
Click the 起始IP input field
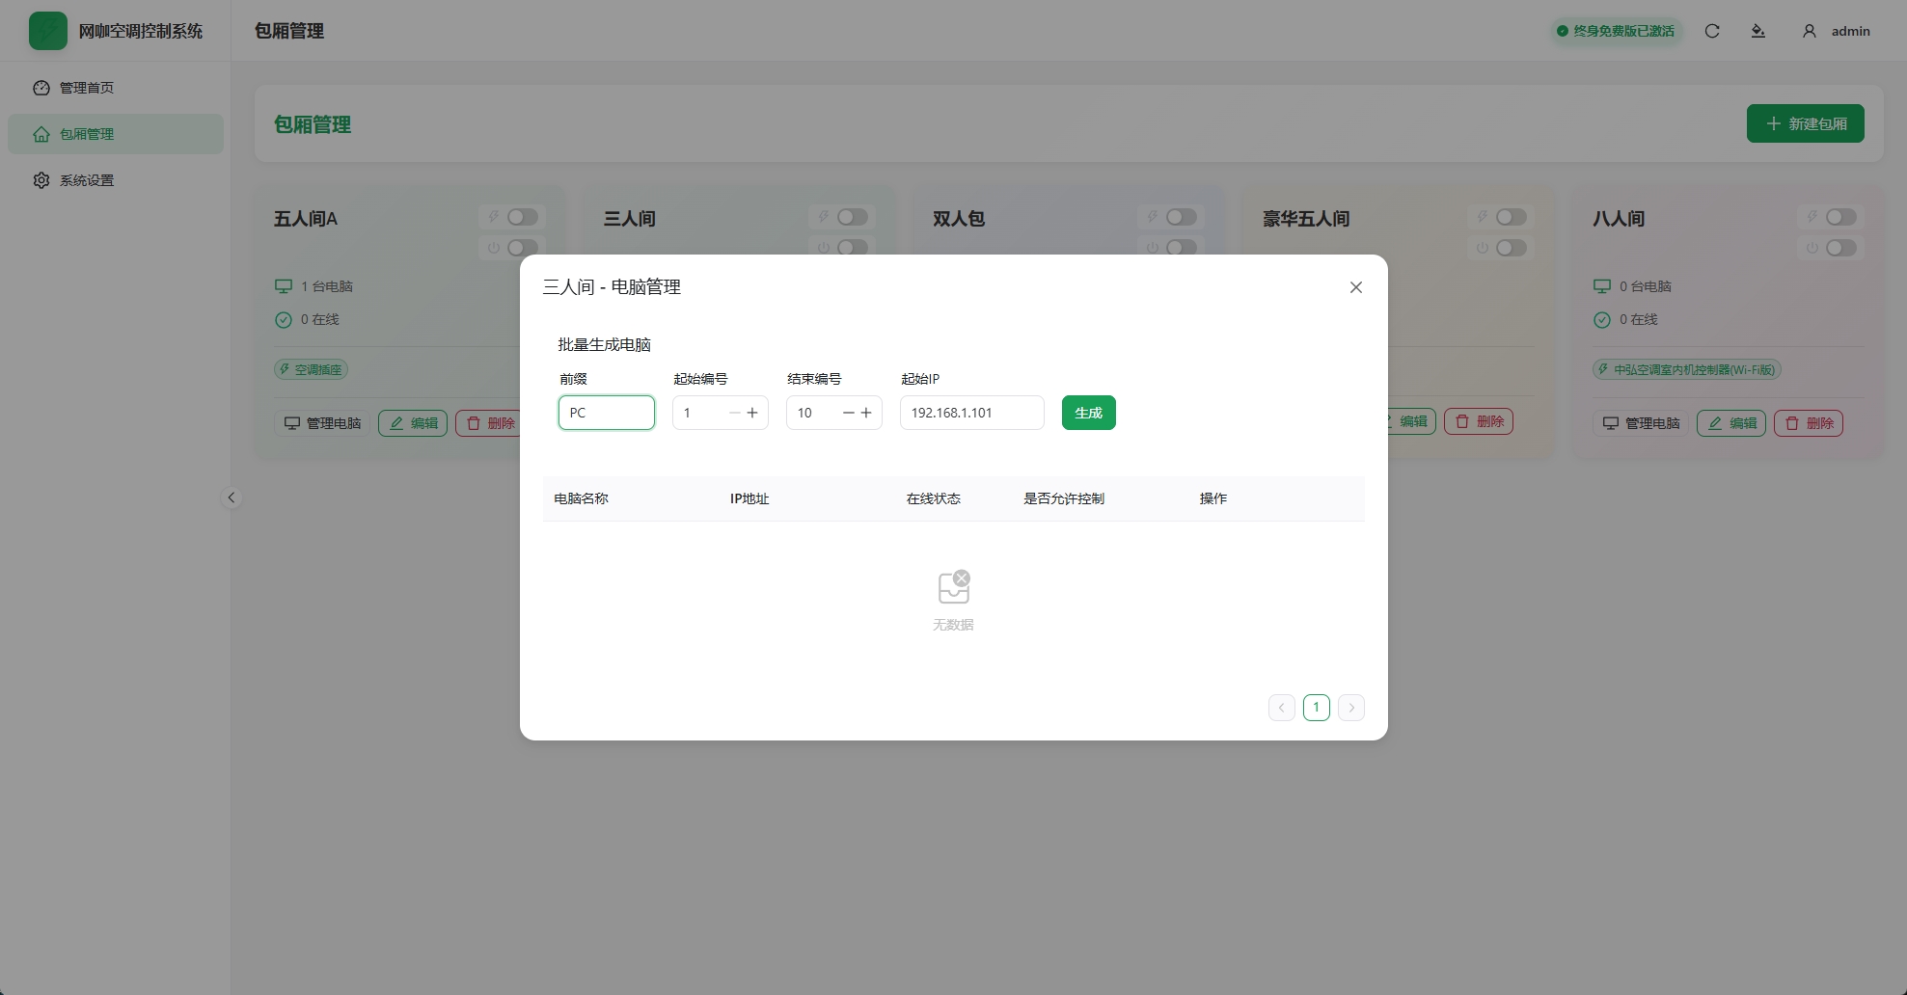pyautogui.click(x=971, y=413)
